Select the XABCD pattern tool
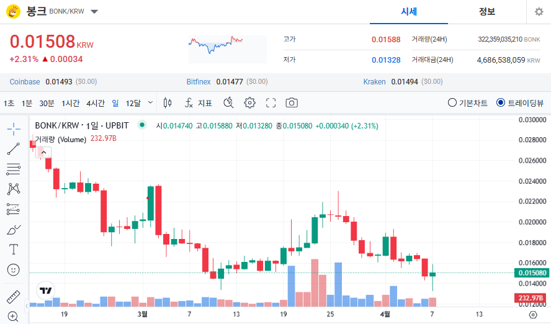This screenshot has height=324, width=551. click(14, 189)
